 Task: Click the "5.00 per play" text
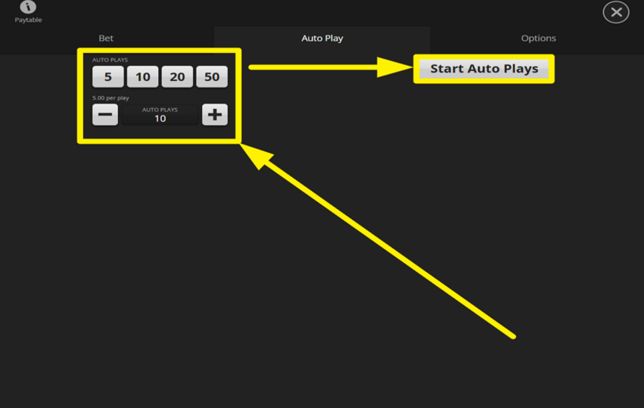[x=111, y=97]
